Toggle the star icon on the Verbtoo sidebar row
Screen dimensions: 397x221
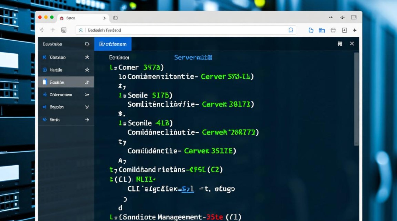tap(87, 57)
